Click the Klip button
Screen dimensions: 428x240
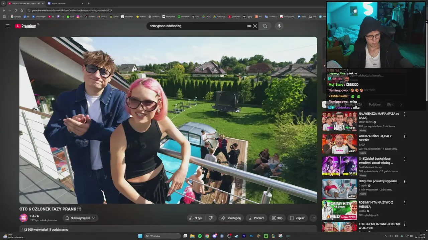click(277, 218)
